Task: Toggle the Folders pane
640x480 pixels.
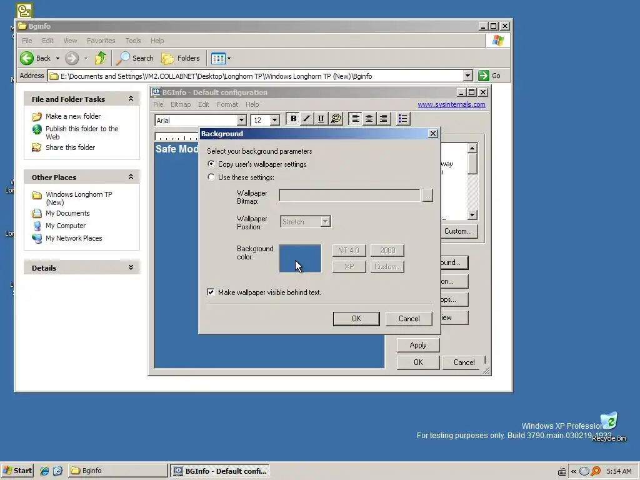Action: (181, 58)
